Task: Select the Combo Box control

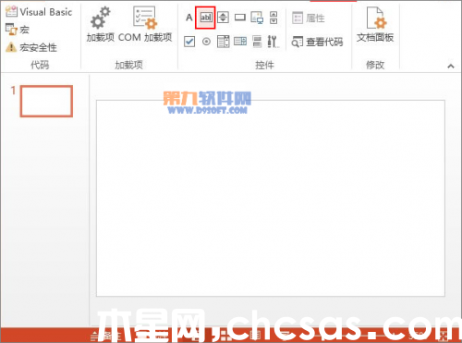Action: (x=240, y=42)
